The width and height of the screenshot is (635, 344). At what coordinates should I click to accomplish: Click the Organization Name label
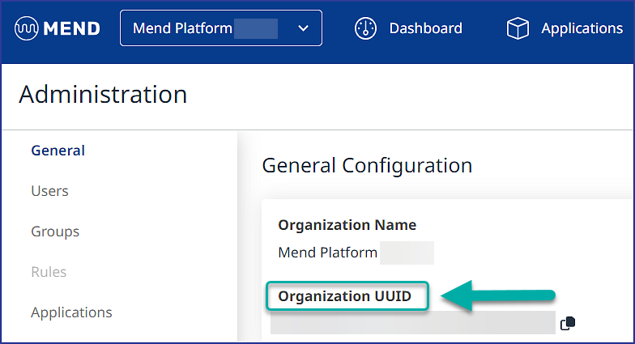point(347,225)
